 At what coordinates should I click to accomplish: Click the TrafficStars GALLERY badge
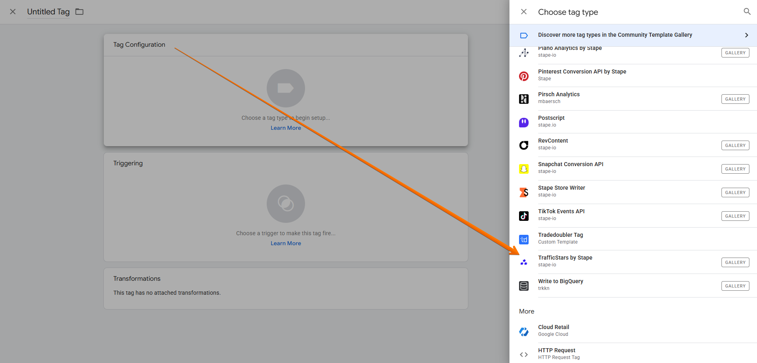click(x=735, y=262)
